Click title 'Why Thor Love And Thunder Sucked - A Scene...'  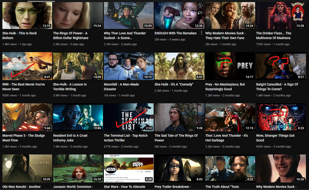125,36
